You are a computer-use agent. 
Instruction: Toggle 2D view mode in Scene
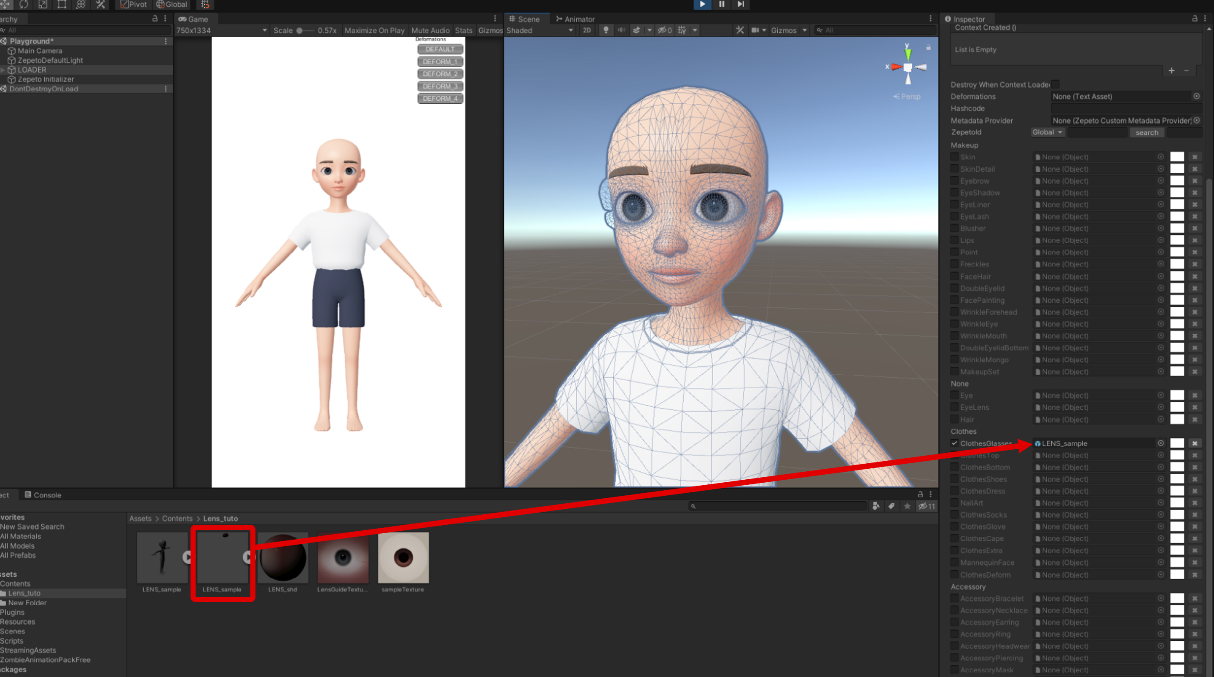click(x=587, y=30)
